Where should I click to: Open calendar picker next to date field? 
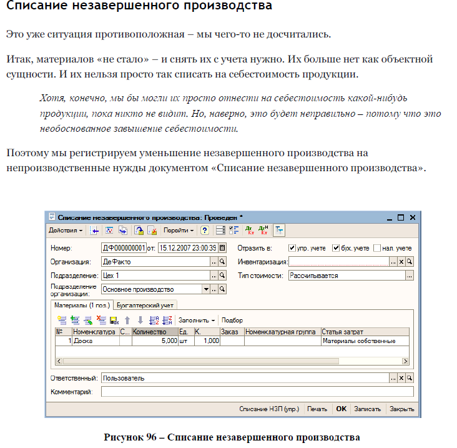(222, 248)
